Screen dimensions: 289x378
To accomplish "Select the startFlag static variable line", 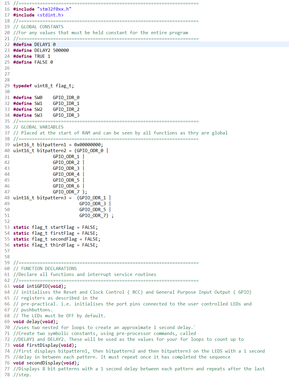I will coord(54,227).
